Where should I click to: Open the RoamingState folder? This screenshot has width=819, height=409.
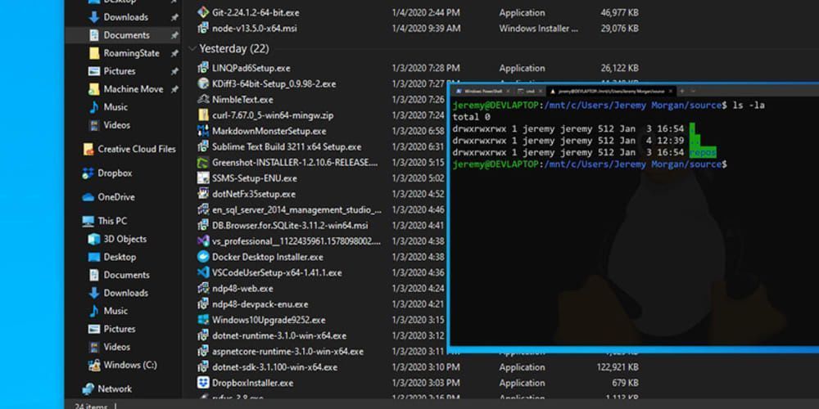click(124, 53)
